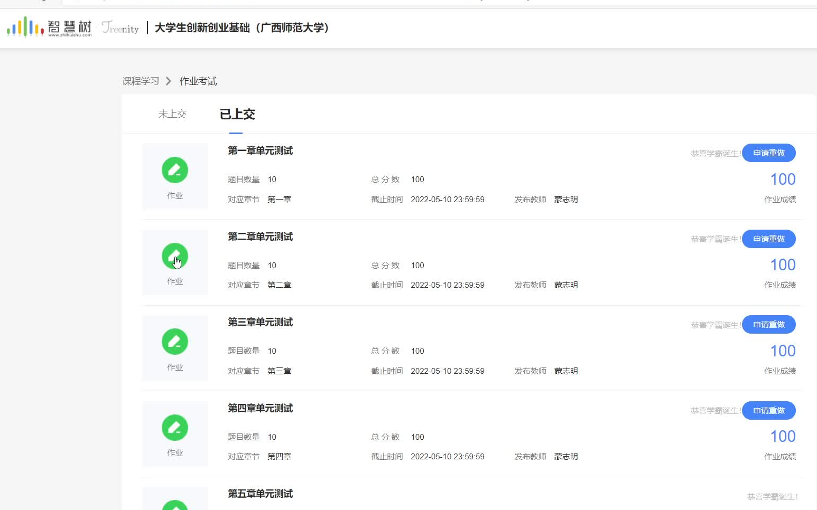The image size is (817, 510).
Task: Click teacher name 蒙志明 in 第一章 row
Action: 566,200
